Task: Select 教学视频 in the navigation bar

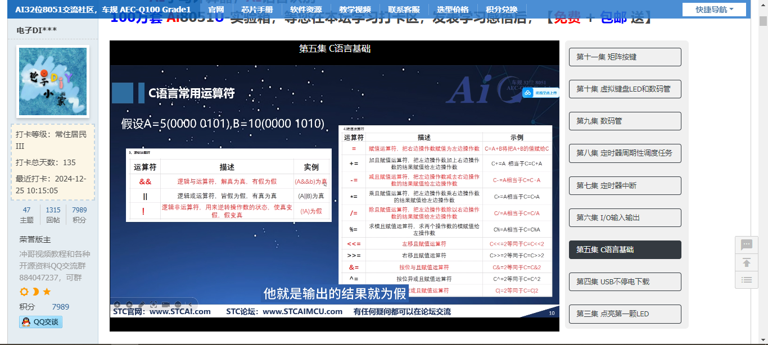Action: (355, 10)
